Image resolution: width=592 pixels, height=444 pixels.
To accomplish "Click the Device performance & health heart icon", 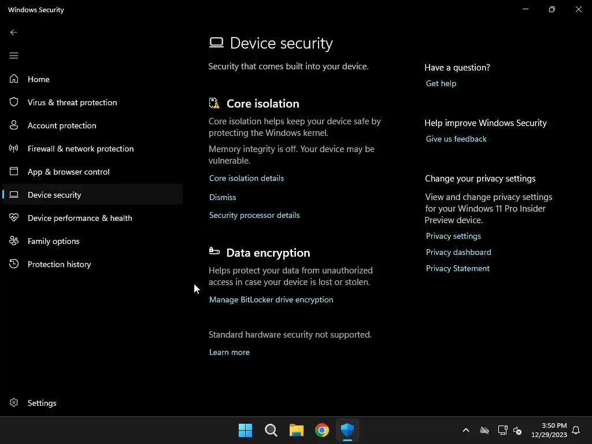I will pyautogui.click(x=14, y=217).
